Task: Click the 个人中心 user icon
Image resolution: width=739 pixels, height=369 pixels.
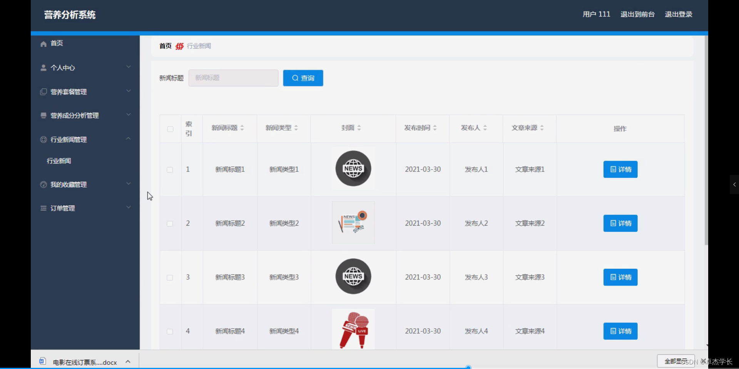Action: coord(43,68)
